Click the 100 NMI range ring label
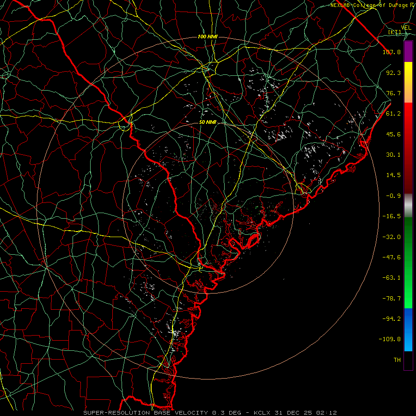Viewport: 416px width, 416px height. [208, 37]
